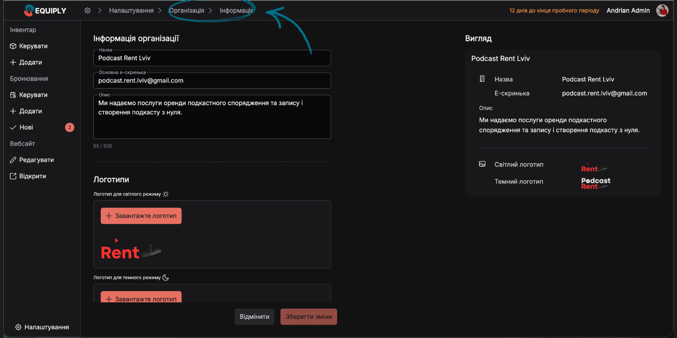Click the Інвентар sidebar section label
Screen dimensions: 677x338
[23, 30]
